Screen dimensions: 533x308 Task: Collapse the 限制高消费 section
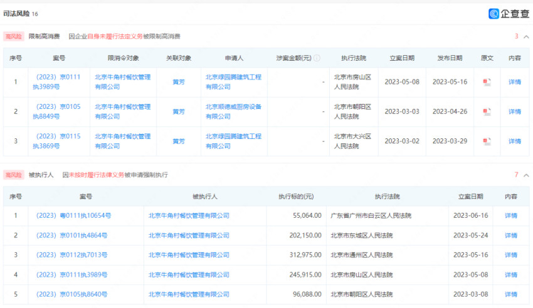point(526,37)
